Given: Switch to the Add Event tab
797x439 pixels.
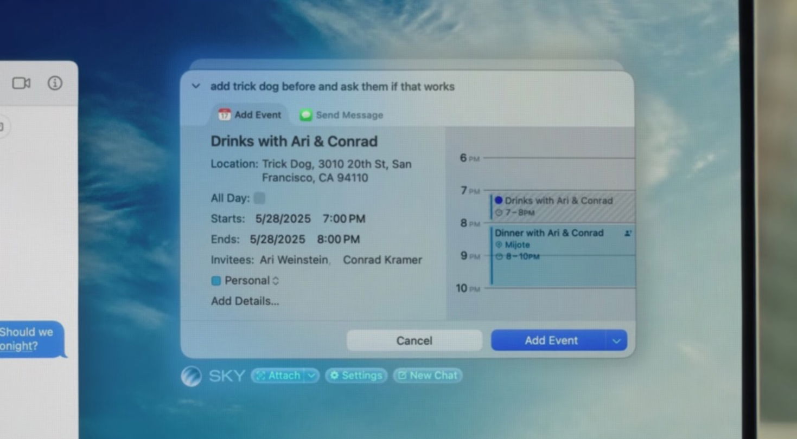Looking at the screenshot, I should pos(250,115).
